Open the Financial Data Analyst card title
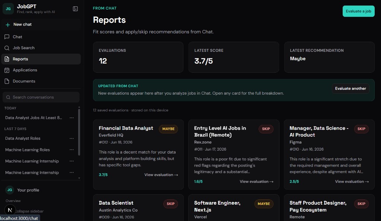This screenshot has width=381, height=221. pos(126,128)
